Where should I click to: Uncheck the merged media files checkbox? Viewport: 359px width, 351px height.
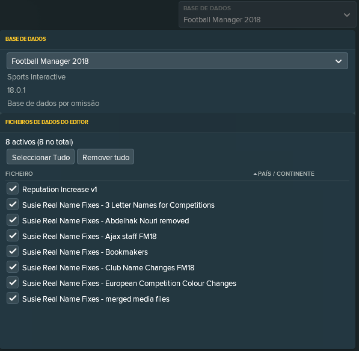[13, 298]
